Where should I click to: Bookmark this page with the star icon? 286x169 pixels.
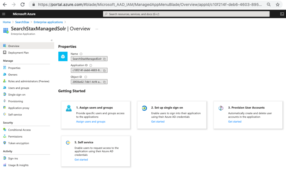(277, 5)
